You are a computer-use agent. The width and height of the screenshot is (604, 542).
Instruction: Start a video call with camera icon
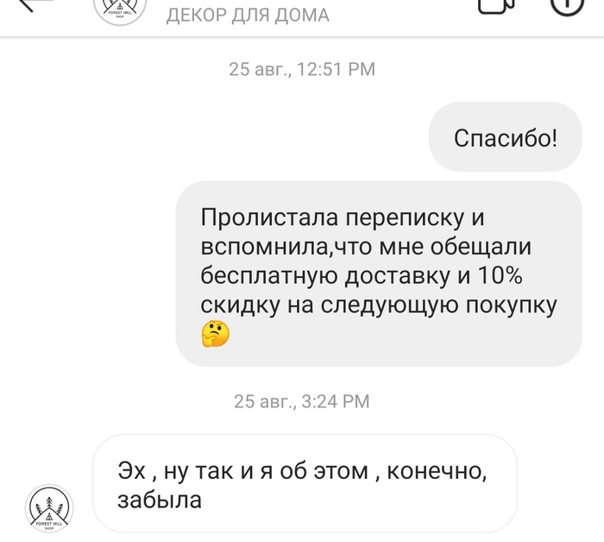(x=496, y=6)
